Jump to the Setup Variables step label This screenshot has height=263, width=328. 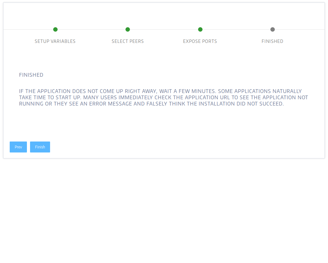[x=55, y=41]
